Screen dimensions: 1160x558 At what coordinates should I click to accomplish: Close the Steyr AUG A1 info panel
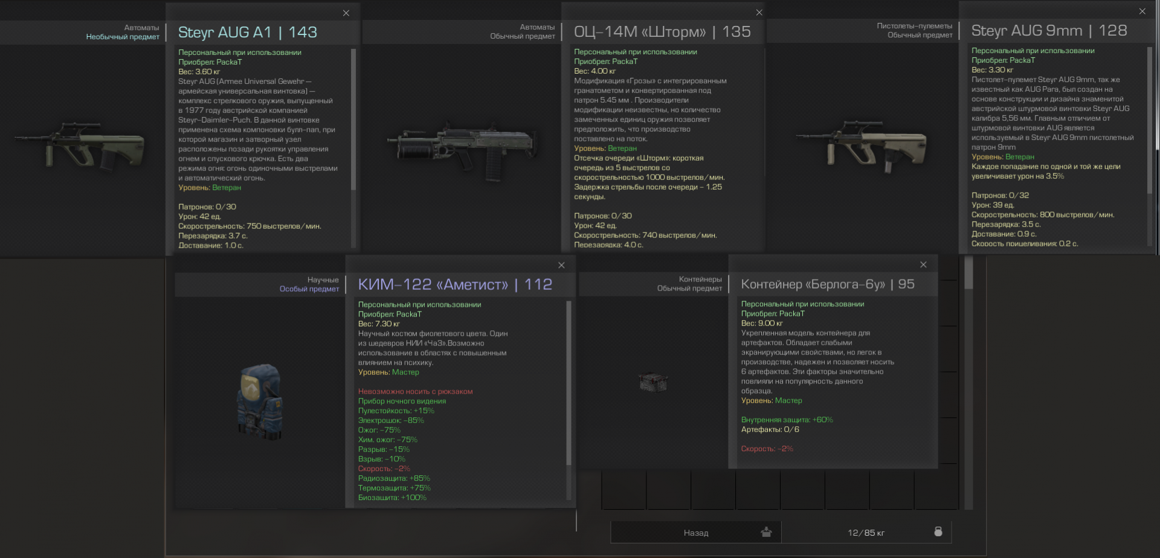click(346, 13)
